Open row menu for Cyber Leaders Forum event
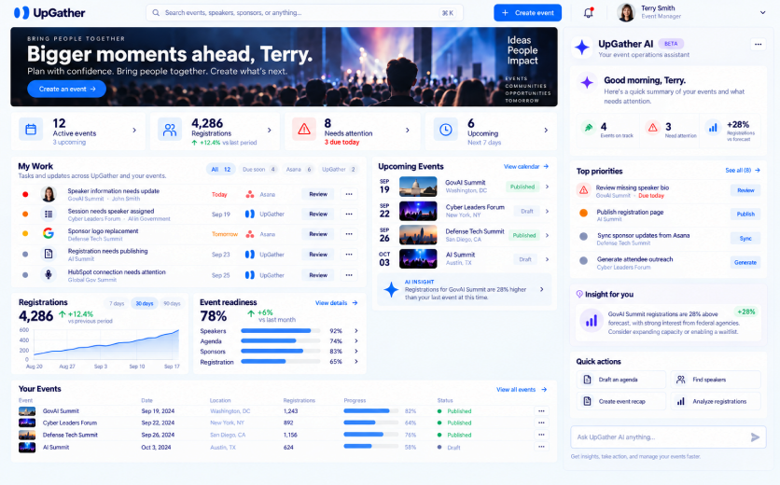This screenshot has height=485, width=780. 541,423
